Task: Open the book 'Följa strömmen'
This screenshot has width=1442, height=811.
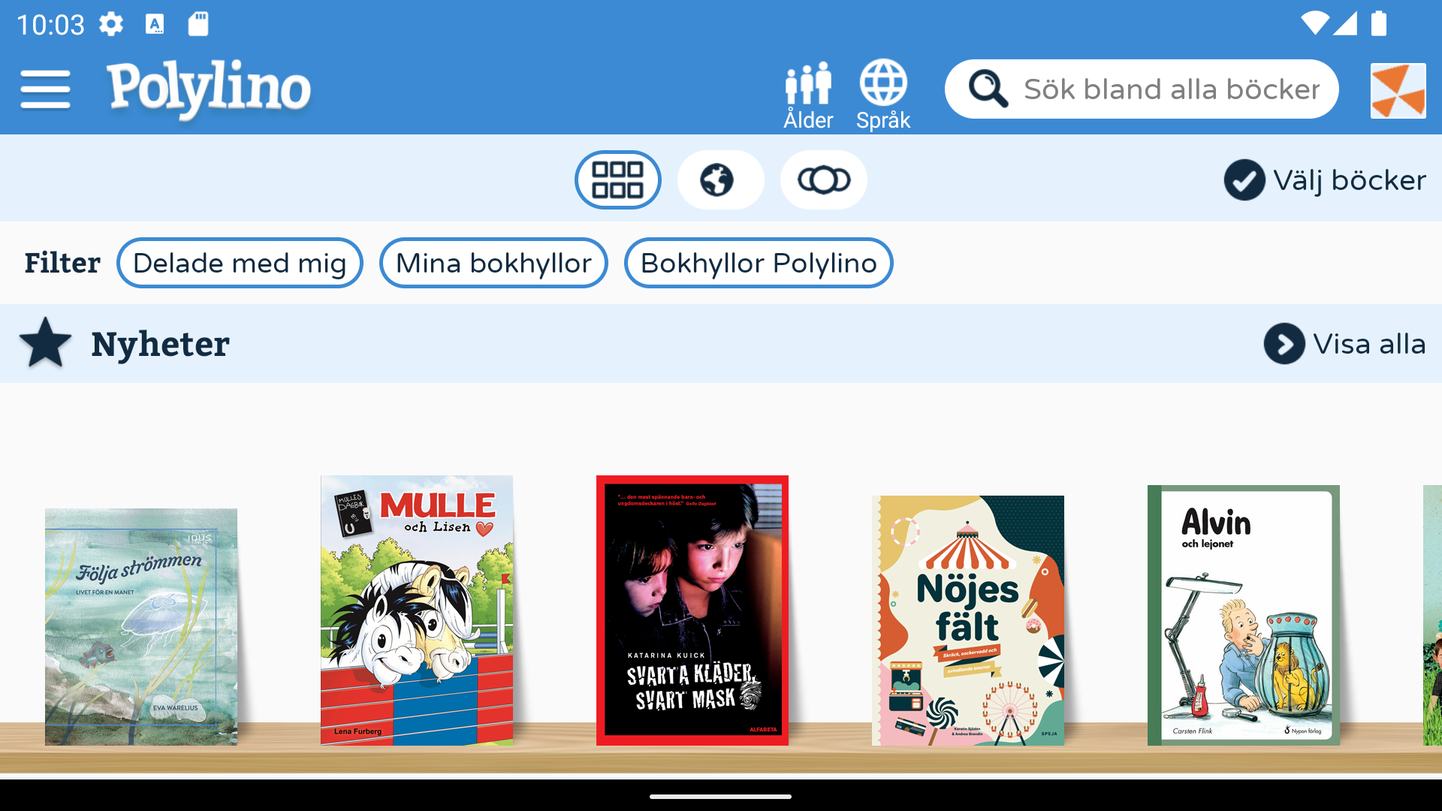Action: pyautogui.click(x=141, y=627)
